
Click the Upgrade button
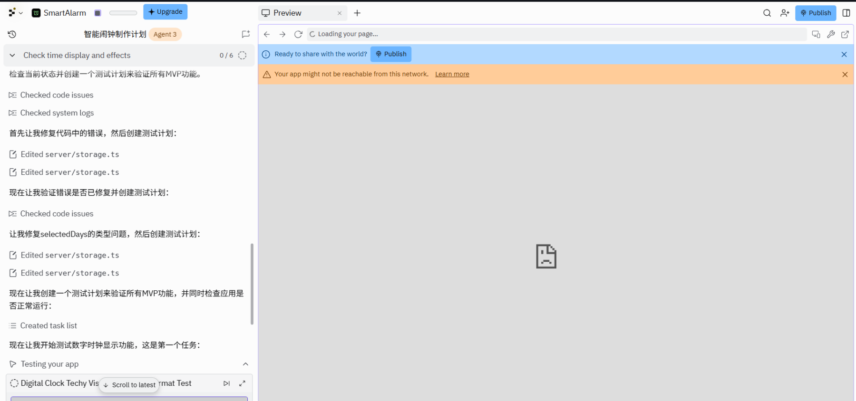click(165, 12)
